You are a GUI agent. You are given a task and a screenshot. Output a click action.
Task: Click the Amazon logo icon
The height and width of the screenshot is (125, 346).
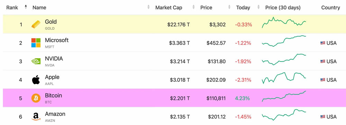pyautogui.click(x=36, y=117)
